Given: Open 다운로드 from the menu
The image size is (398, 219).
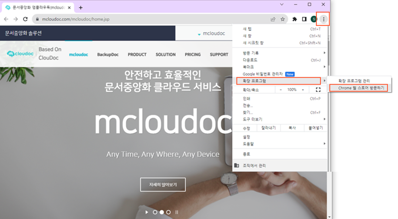Looking at the screenshot, I should 280,60.
